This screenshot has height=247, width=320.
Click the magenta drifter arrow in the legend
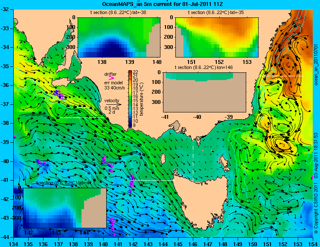(x=111, y=78)
